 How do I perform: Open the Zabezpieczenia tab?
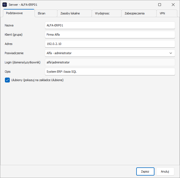click(x=139, y=13)
